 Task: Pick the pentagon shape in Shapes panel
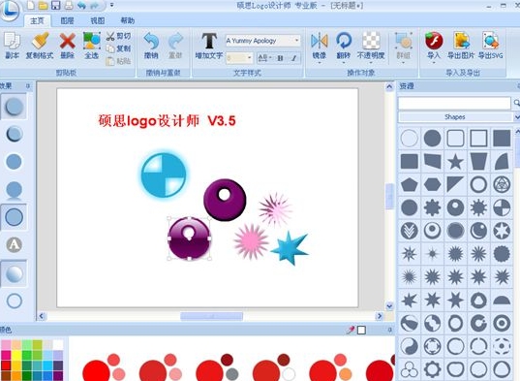coord(410,184)
